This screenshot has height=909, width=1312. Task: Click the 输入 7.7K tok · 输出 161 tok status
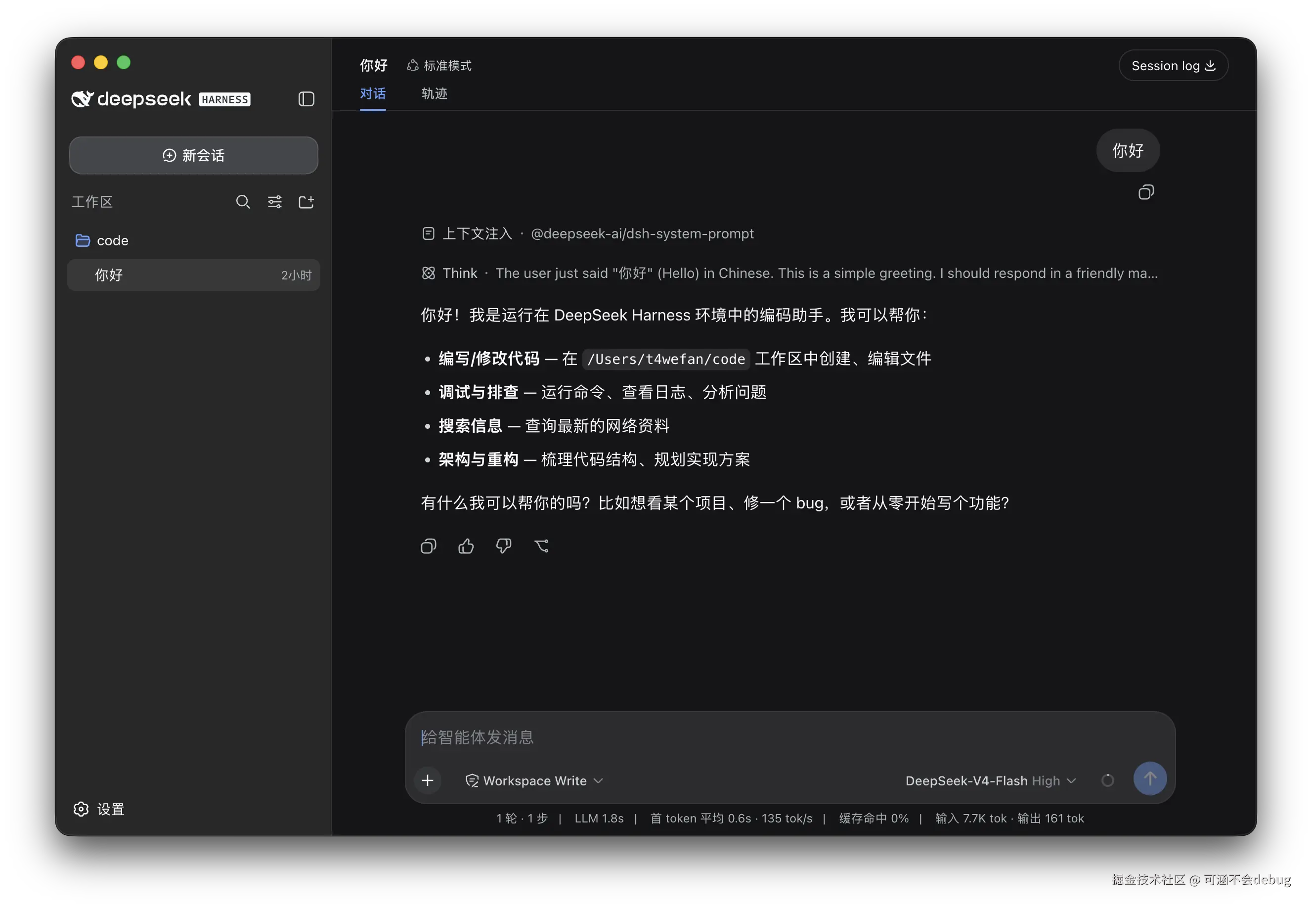[1009, 818]
